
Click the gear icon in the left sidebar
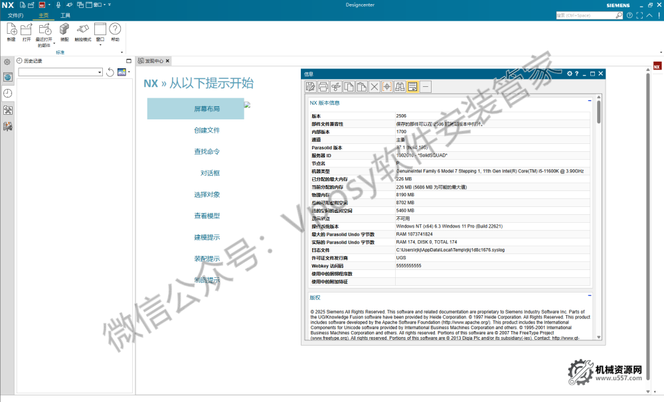pyautogui.click(x=6, y=62)
